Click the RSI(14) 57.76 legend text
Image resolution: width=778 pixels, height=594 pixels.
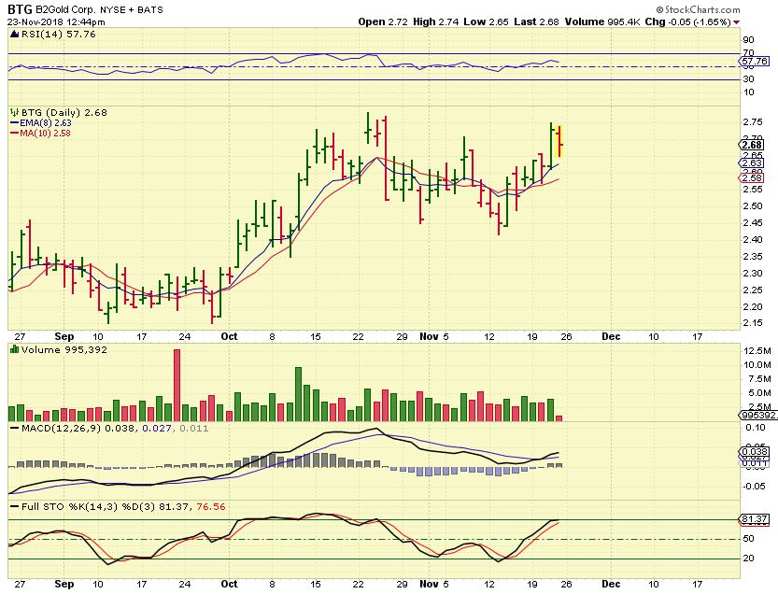(x=59, y=35)
